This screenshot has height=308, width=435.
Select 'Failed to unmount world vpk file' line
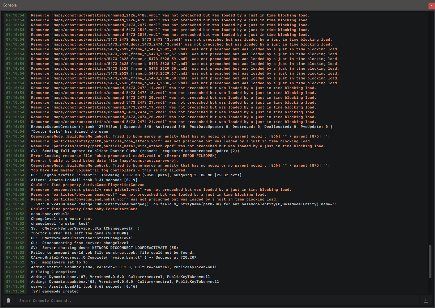pos(113,252)
